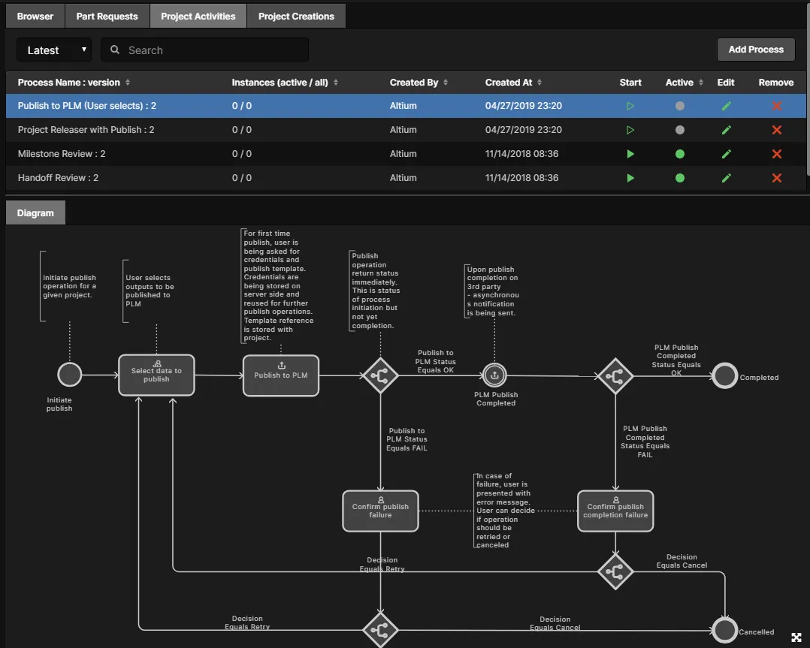This screenshot has width=810, height=648.
Task: Toggle Active status for Project Releaser with Publish
Action: click(x=680, y=130)
